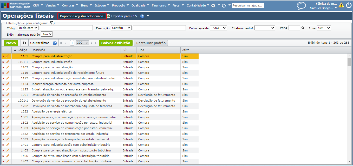This screenshot has width=353, height=166.
Task: Edit record 1407 with pencil icon
Action: pos(8,161)
